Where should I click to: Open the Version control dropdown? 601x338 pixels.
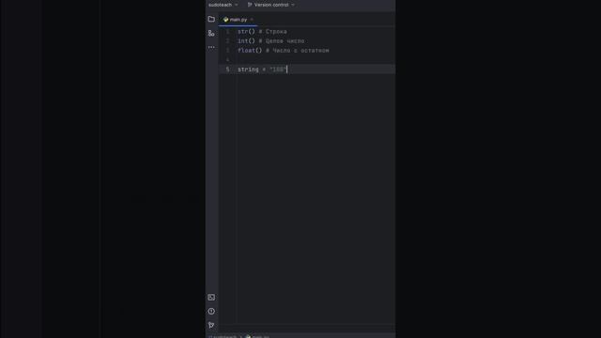pos(271,5)
